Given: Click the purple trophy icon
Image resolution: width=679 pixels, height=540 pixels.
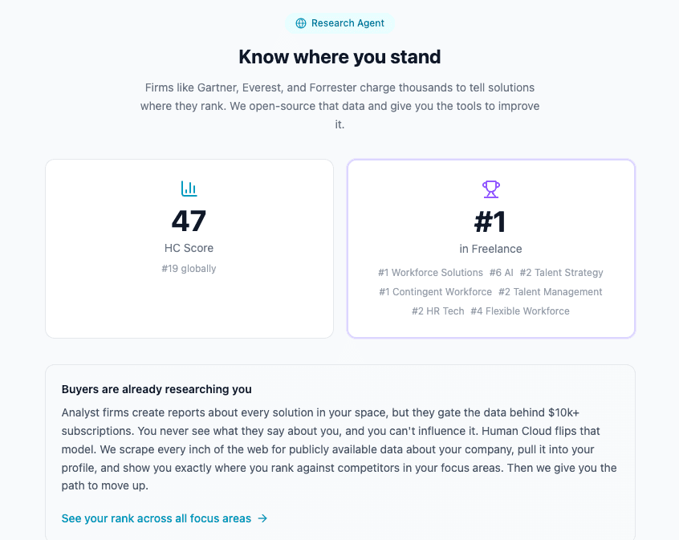Looking at the screenshot, I should [490, 189].
